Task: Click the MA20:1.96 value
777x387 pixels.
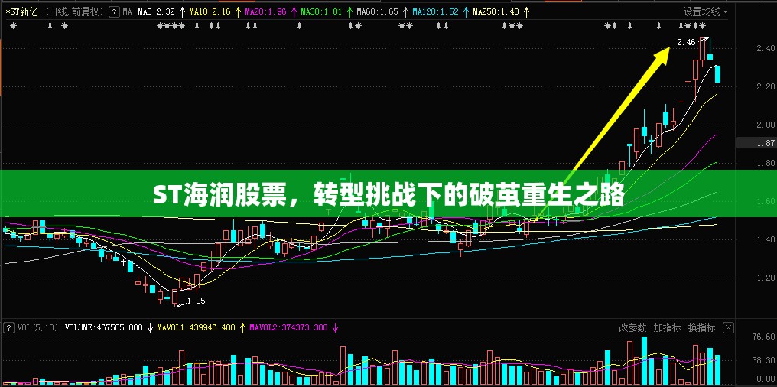Action: coord(265,11)
